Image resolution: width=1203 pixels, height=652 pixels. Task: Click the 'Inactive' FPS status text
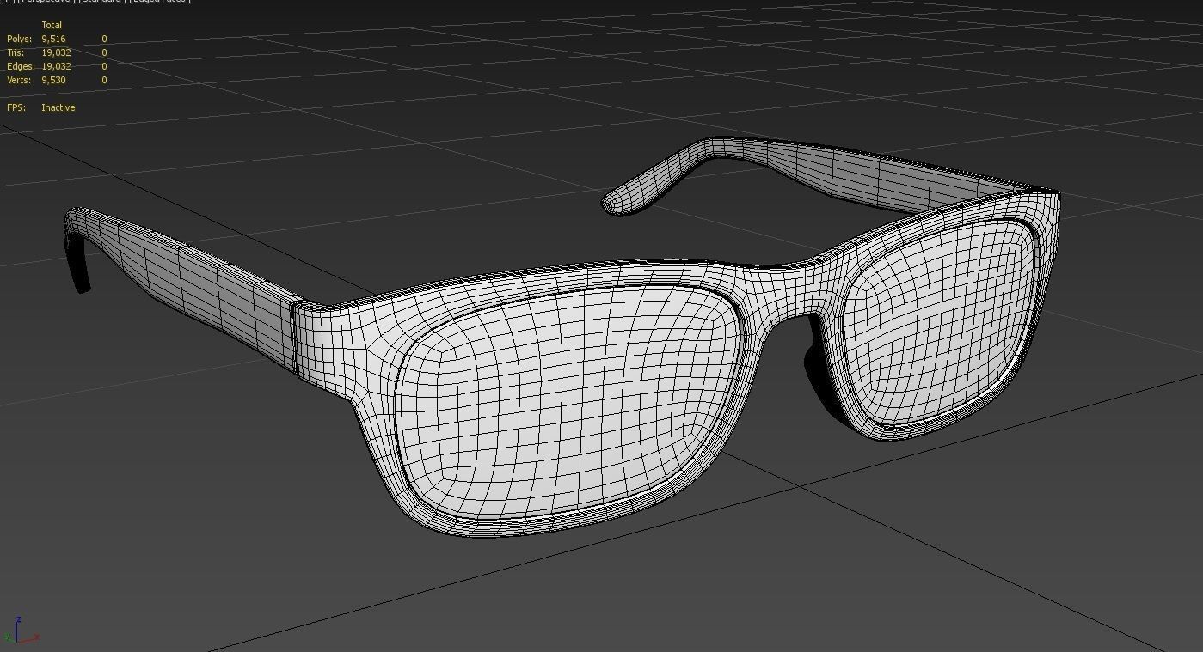point(58,107)
